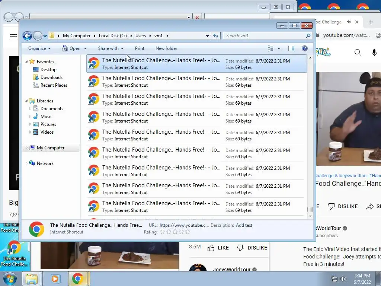
Task: Click the search magnifier in Explorer
Action: point(308,36)
